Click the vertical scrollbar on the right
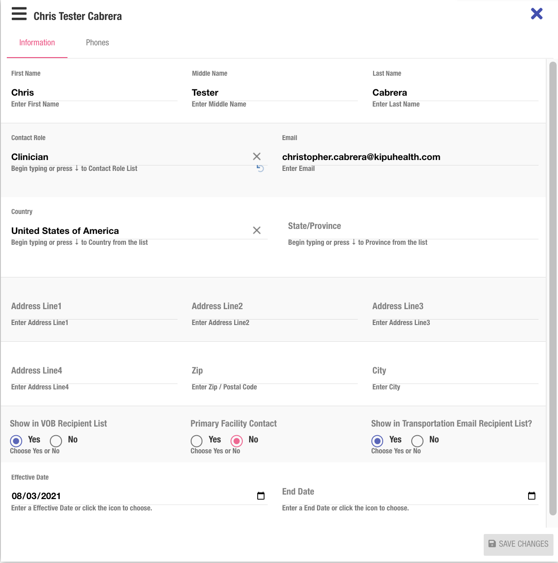558x563 pixels. [552, 290]
